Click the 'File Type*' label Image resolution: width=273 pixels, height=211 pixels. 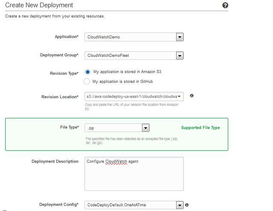coord(70,127)
